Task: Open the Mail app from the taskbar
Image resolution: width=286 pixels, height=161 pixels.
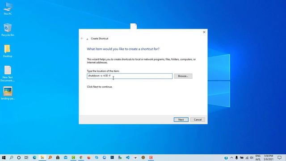Action: coord(66,157)
